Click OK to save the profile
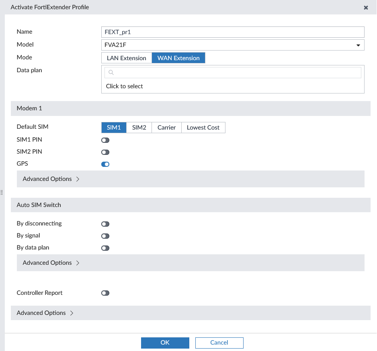Screen dimensions: 377x351 pyautogui.click(x=165, y=343)
